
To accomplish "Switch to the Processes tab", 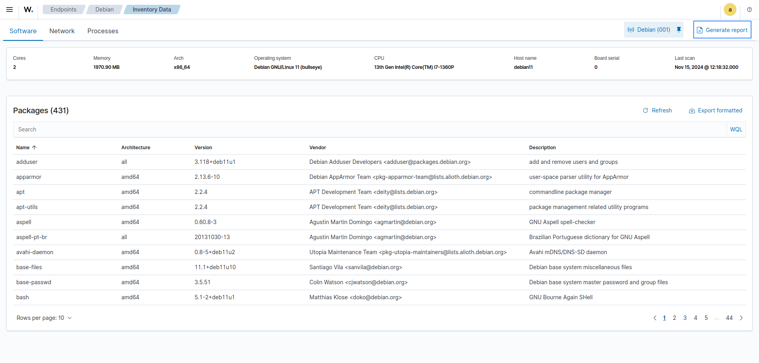I will pos(103,31).
